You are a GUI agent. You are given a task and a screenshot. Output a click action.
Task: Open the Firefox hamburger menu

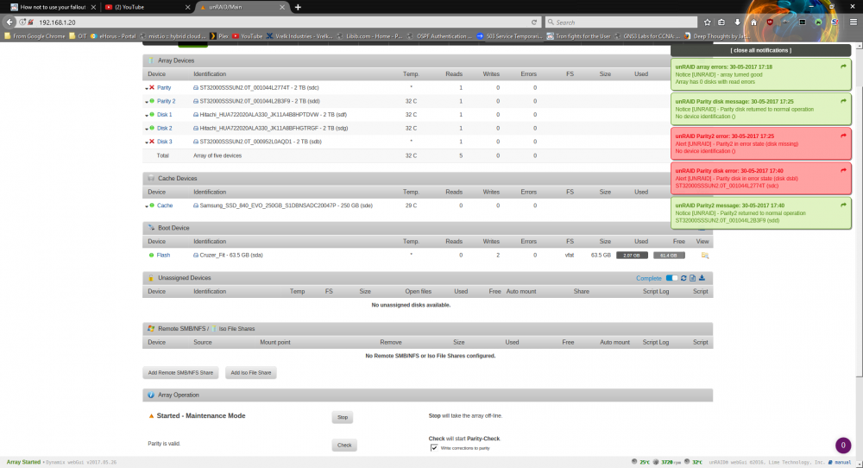(854, 22)
